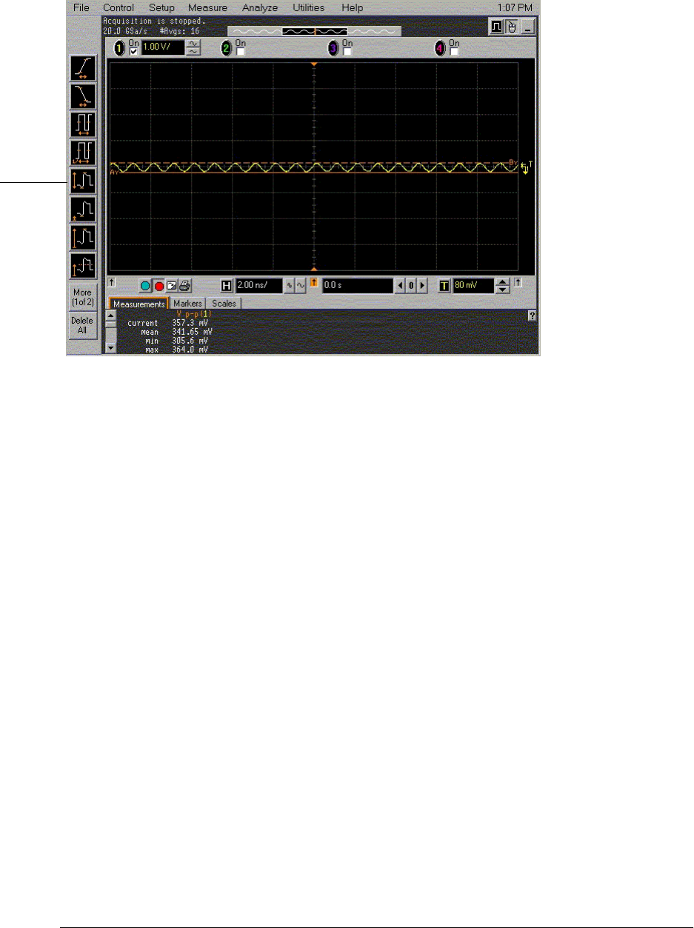Viewport: 694px width, 928px height.
Task: Click the red Stop acquisition button
Action: [158, 286]
